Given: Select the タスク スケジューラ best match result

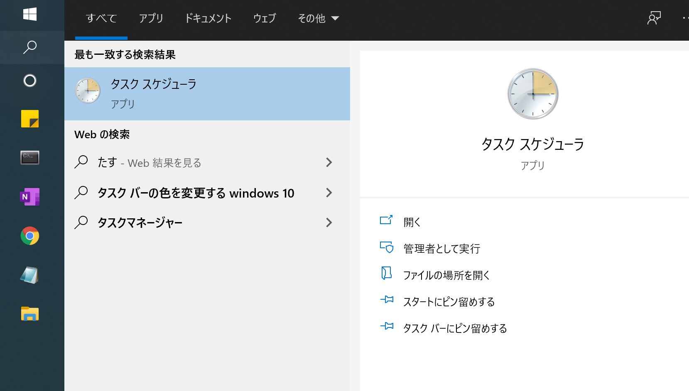Looking at the screenshot, I should [x=207, y=94].
